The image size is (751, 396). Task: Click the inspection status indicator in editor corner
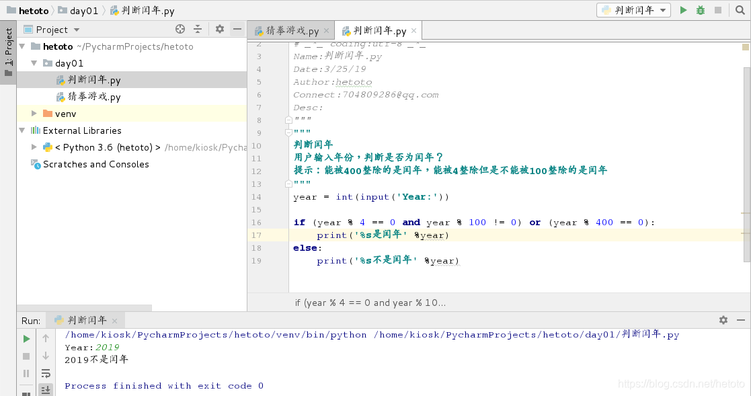745,47
